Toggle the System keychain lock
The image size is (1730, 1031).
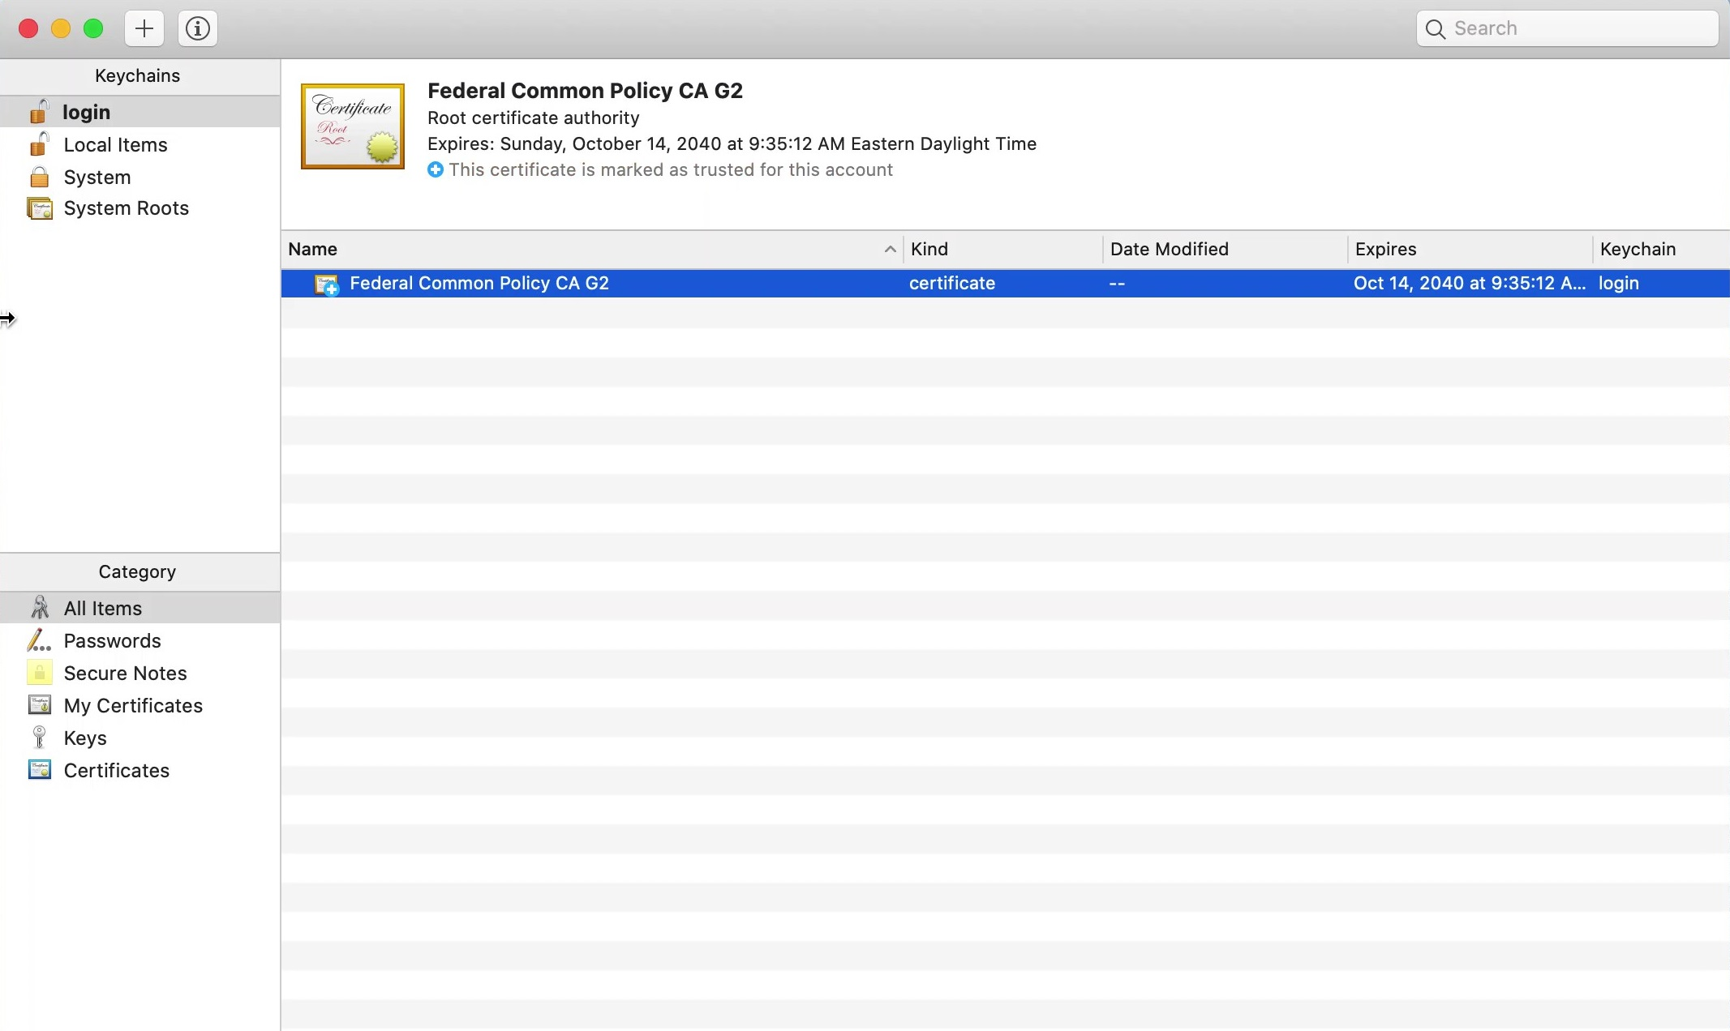pos(39,176)
